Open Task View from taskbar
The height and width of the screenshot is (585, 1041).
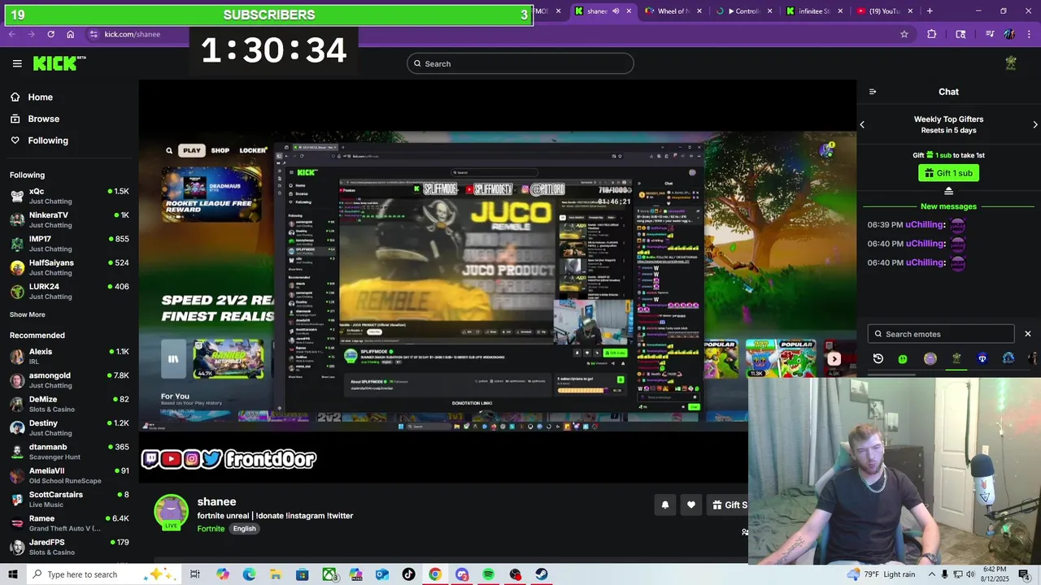pyautogui.click(x=195, y=574)
